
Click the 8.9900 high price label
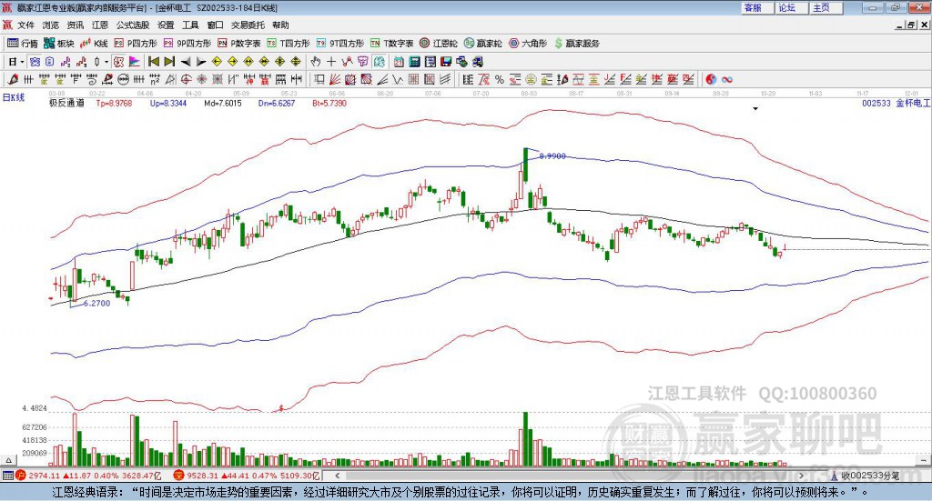tap(552, 156)
